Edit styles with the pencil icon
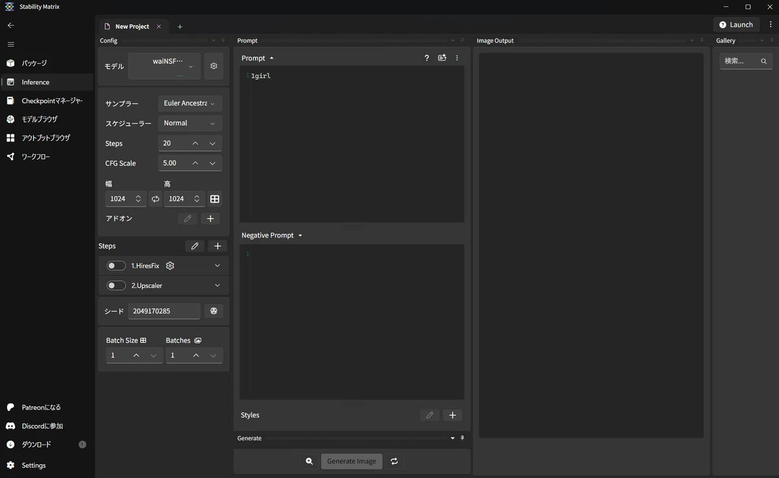Viewport: 779px width, 478px height. 430,415
